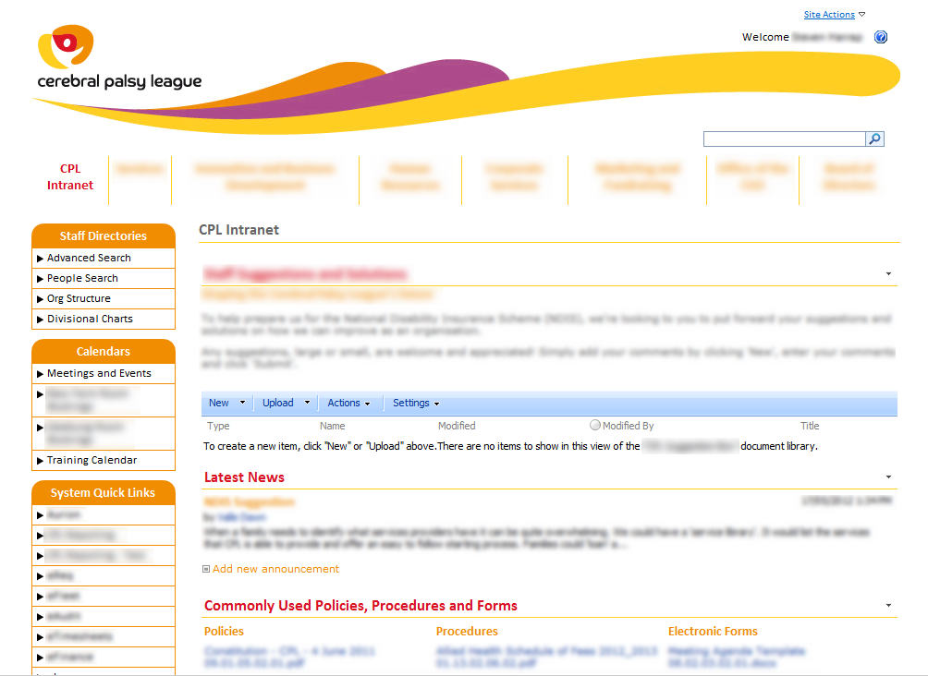This screenshot has height=676, width=928.
Task: Open the blue help question mark icon
Action: tap(881, 37)
